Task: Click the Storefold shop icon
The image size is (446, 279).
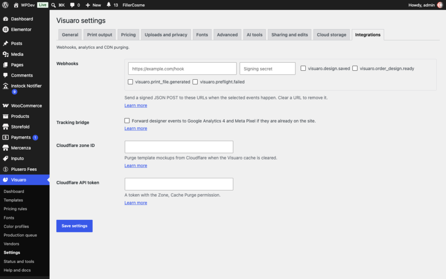Action: [5, 127]
